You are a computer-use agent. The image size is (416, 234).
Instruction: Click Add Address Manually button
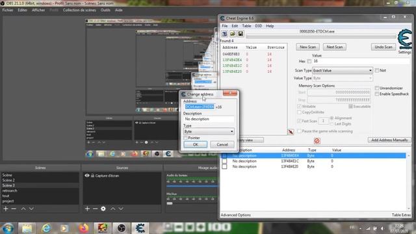pyautogui.click(x=389, y=140)
